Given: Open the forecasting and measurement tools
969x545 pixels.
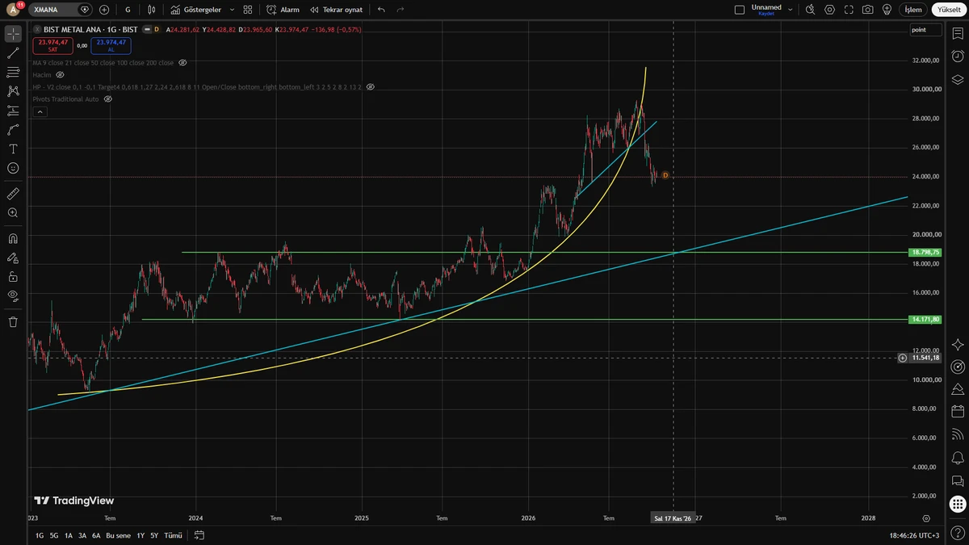Looking at the screenshot, I should pyautogui.click(x=13, y=111).
